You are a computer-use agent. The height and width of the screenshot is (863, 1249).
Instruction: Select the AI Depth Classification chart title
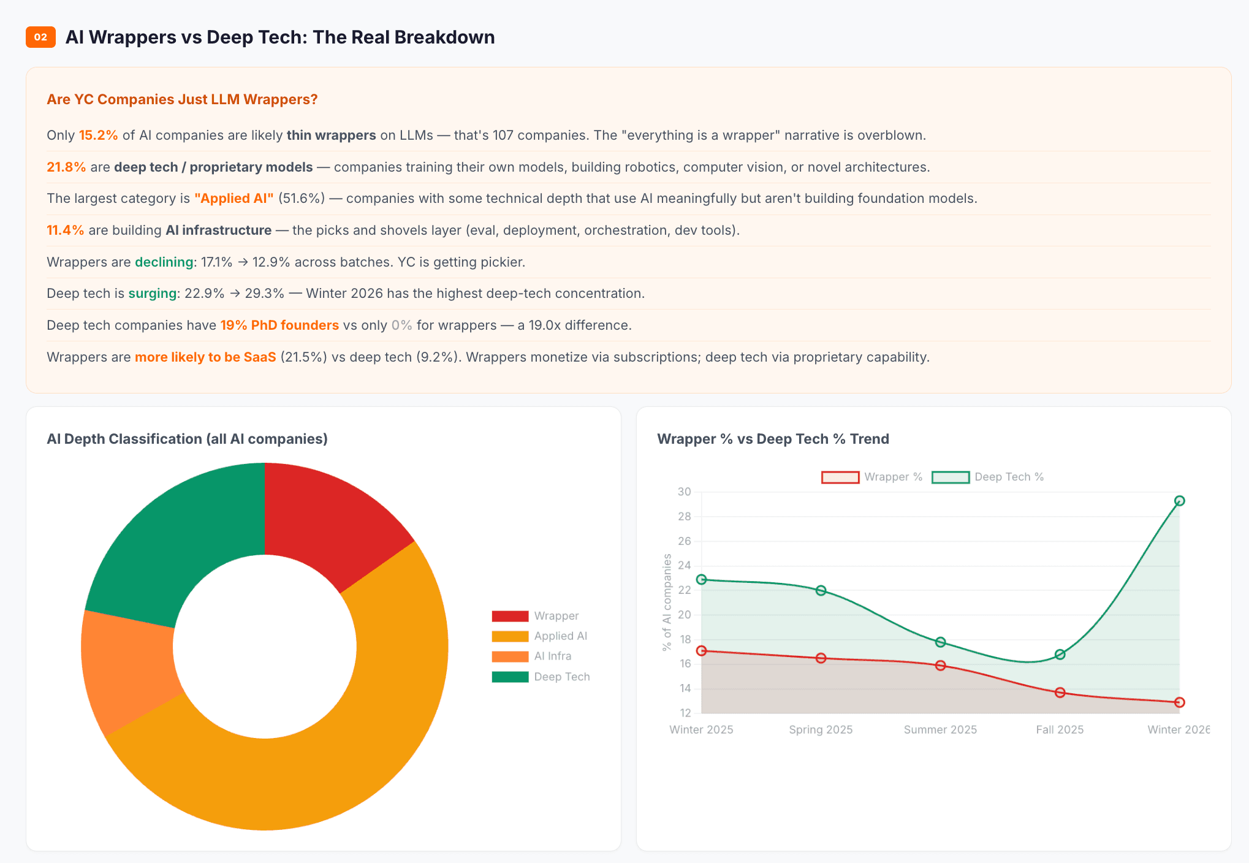coord(188,439)
